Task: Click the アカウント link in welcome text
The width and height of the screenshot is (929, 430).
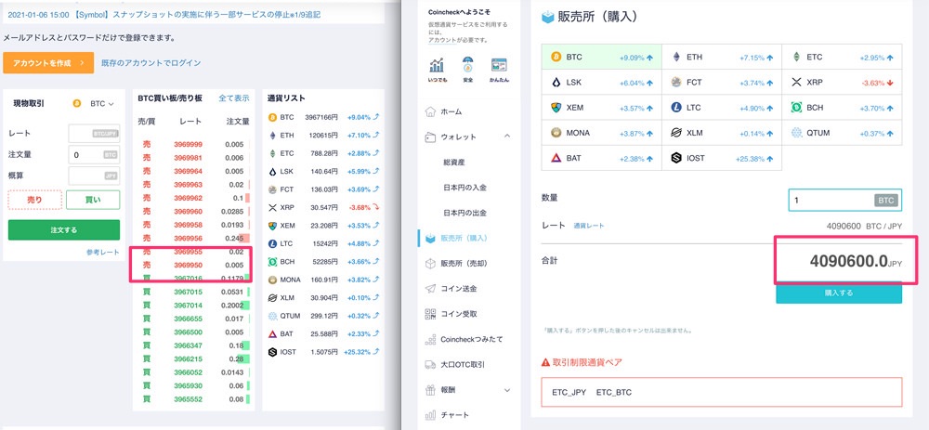Action: [442, 40]
